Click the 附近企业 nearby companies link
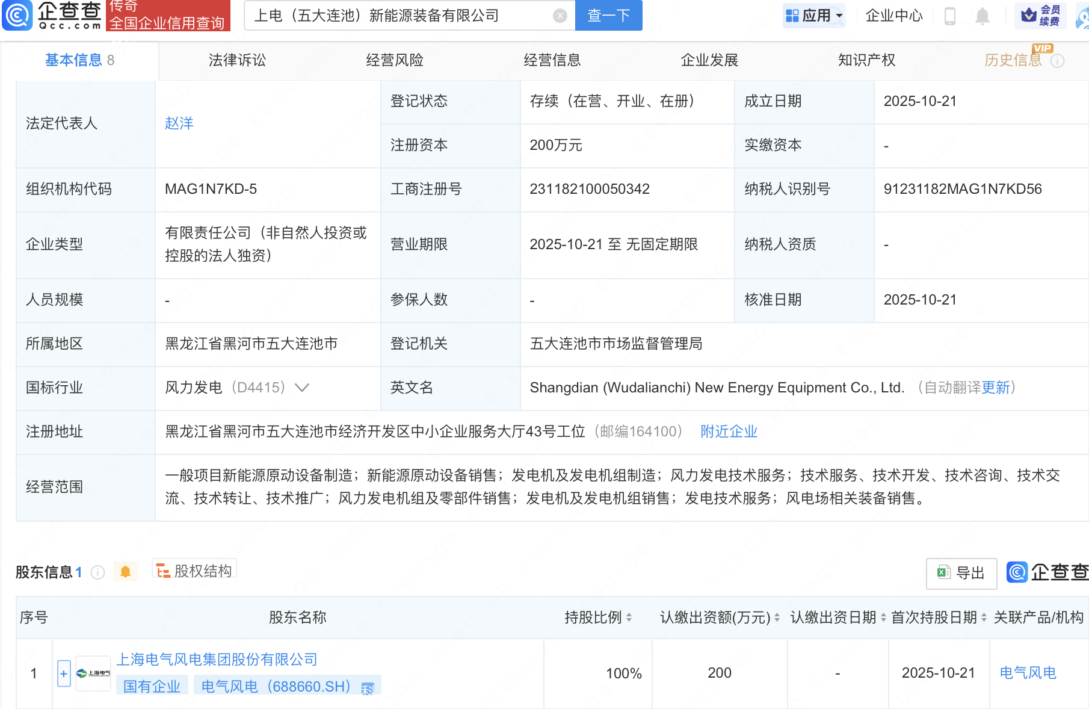This screenshot has height=709, width=1089. (x=729, y=432)
